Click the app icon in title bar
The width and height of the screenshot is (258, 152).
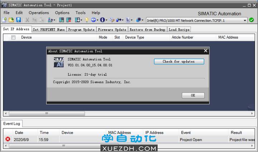(4, 5)
